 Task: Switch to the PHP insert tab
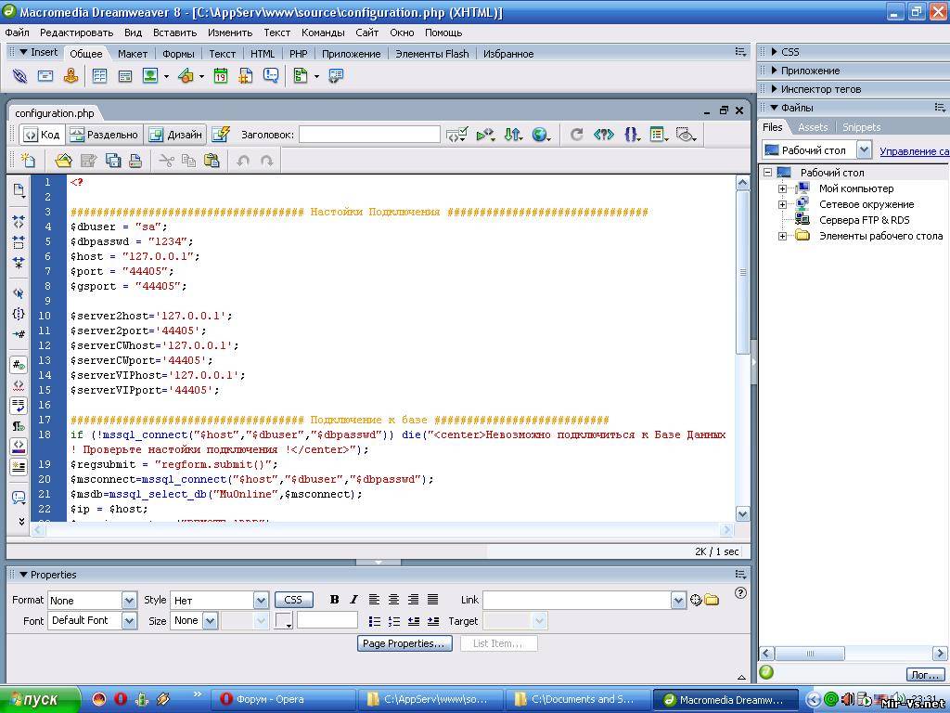pyautogui.click(x=298, y=54)
